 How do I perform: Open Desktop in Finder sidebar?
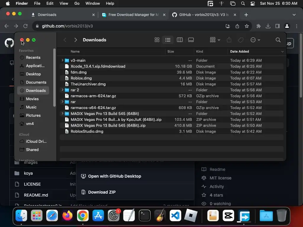pyautogui.click(x=33, y=74)
